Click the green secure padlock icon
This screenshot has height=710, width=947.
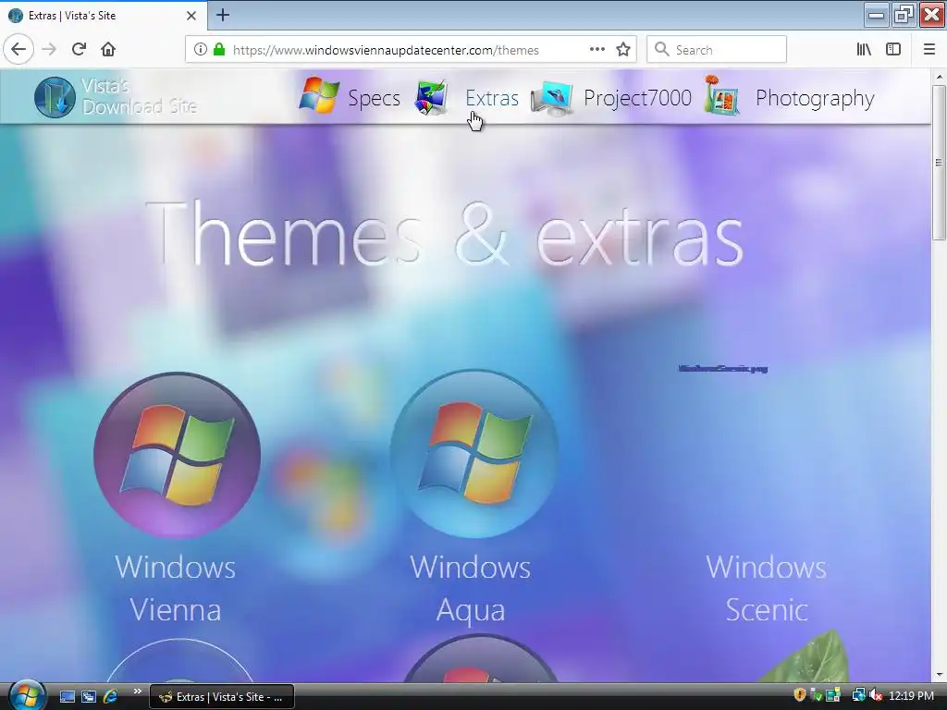pos(219,50)
